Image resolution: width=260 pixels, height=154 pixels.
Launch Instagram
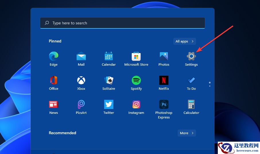pyautogui.click(x=136, y=107)
